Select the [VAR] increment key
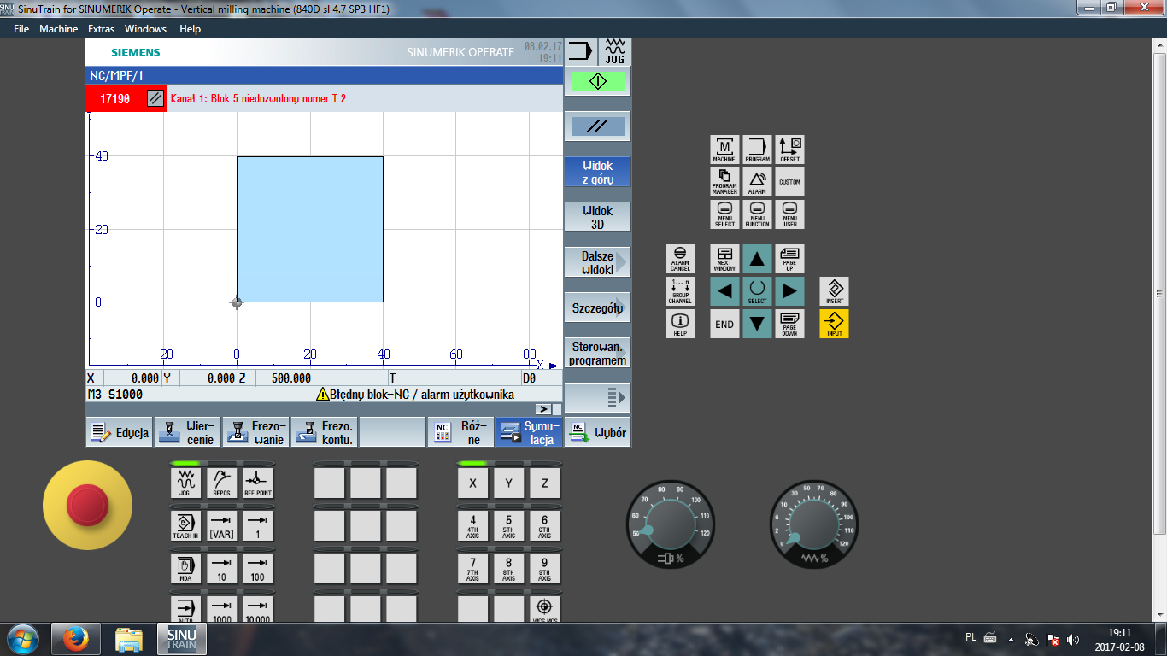 [x=221, y=525]
